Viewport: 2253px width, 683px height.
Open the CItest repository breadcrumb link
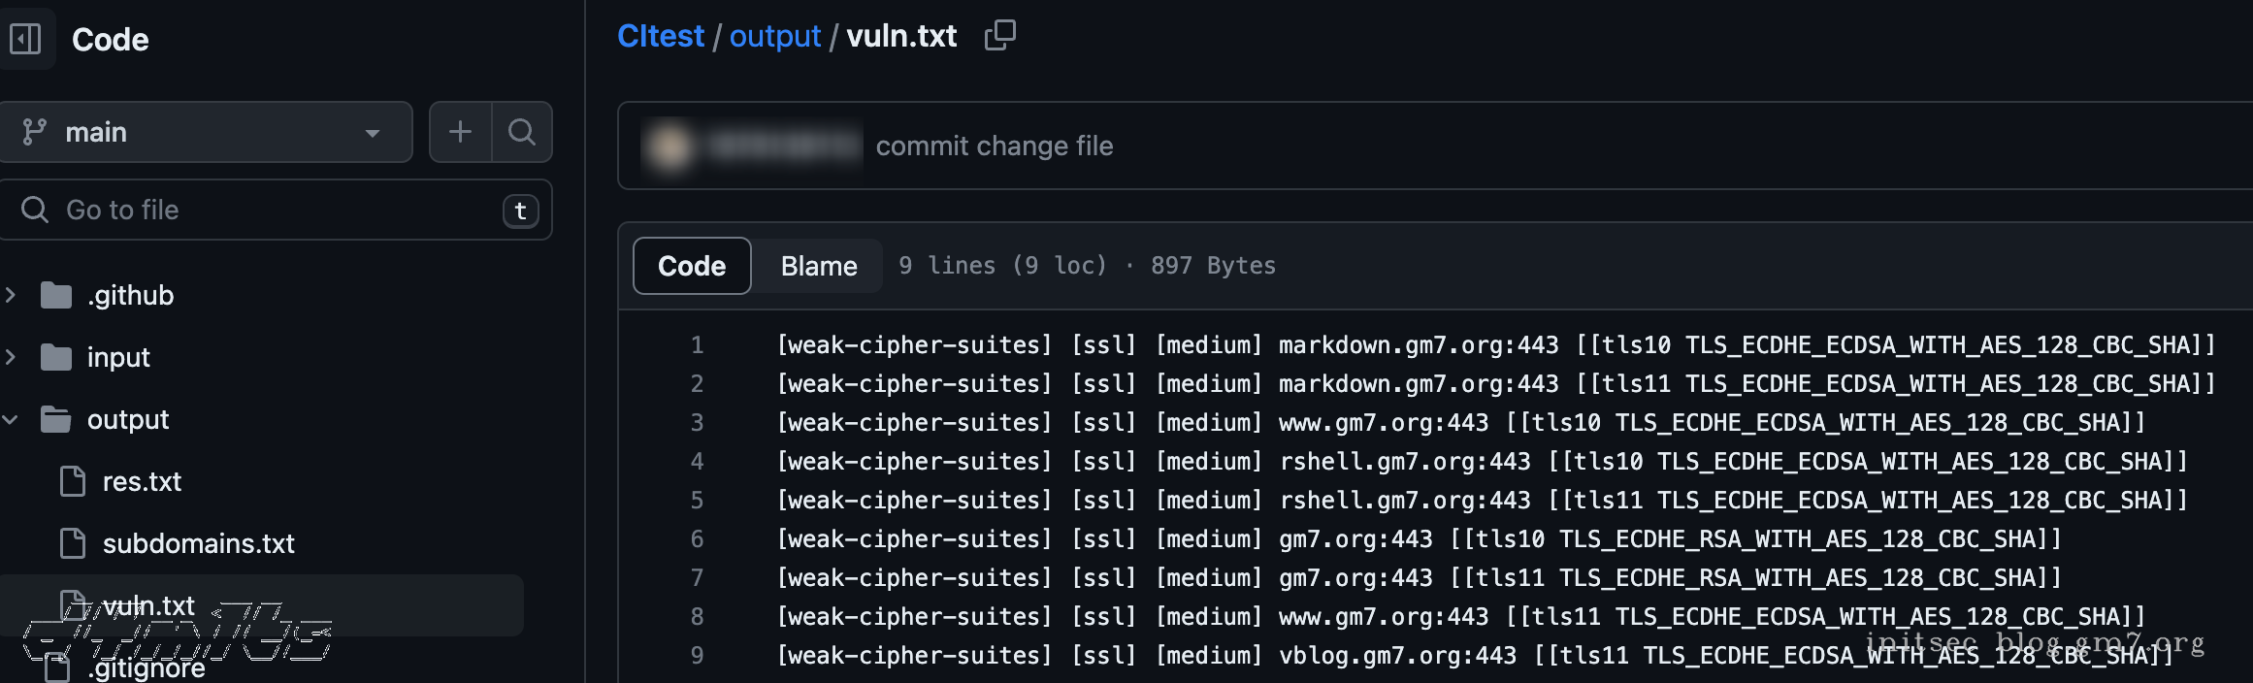[x=661, y=36]
